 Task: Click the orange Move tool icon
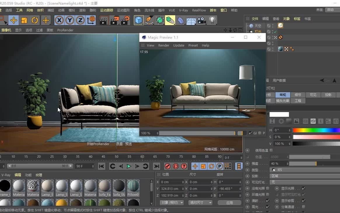coord(13,20)
